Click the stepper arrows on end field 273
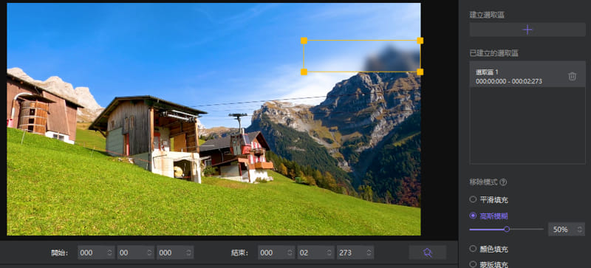The image size is (591, 268). 369,252
